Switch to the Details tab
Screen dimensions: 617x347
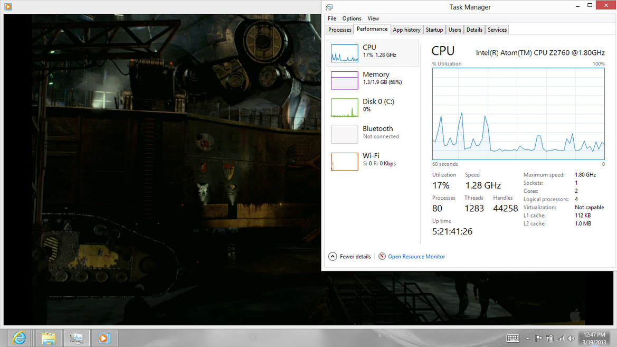pos(474,30)
